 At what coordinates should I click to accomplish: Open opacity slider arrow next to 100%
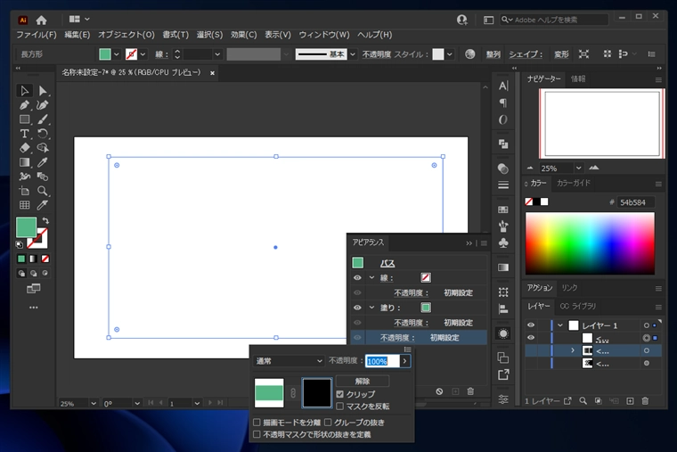click(404, 361)
